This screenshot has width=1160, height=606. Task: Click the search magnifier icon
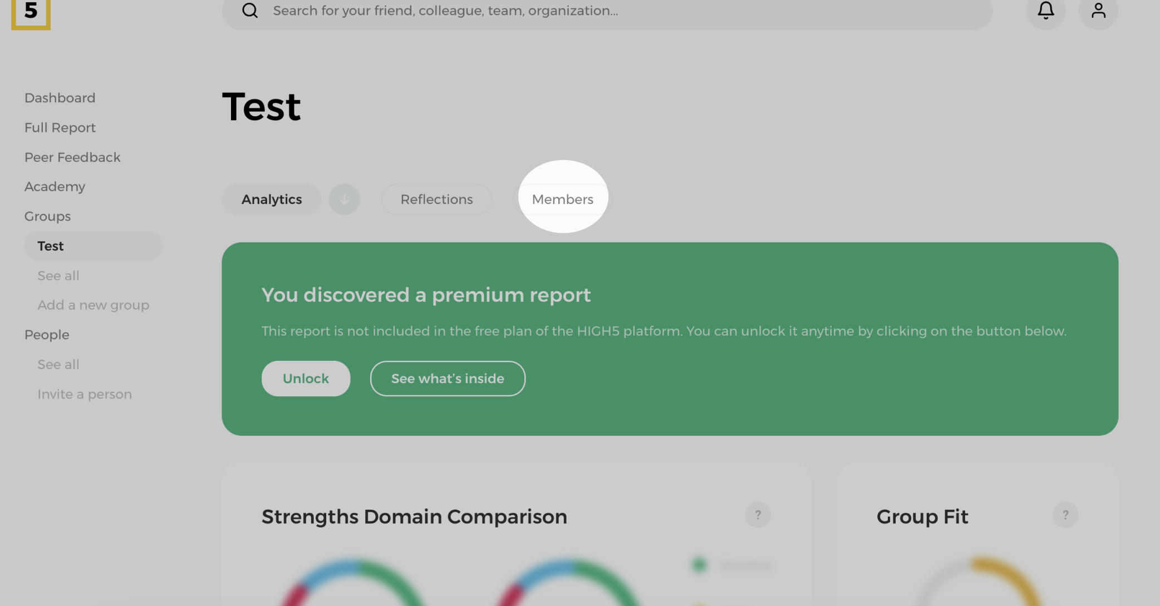click(250, 11)
